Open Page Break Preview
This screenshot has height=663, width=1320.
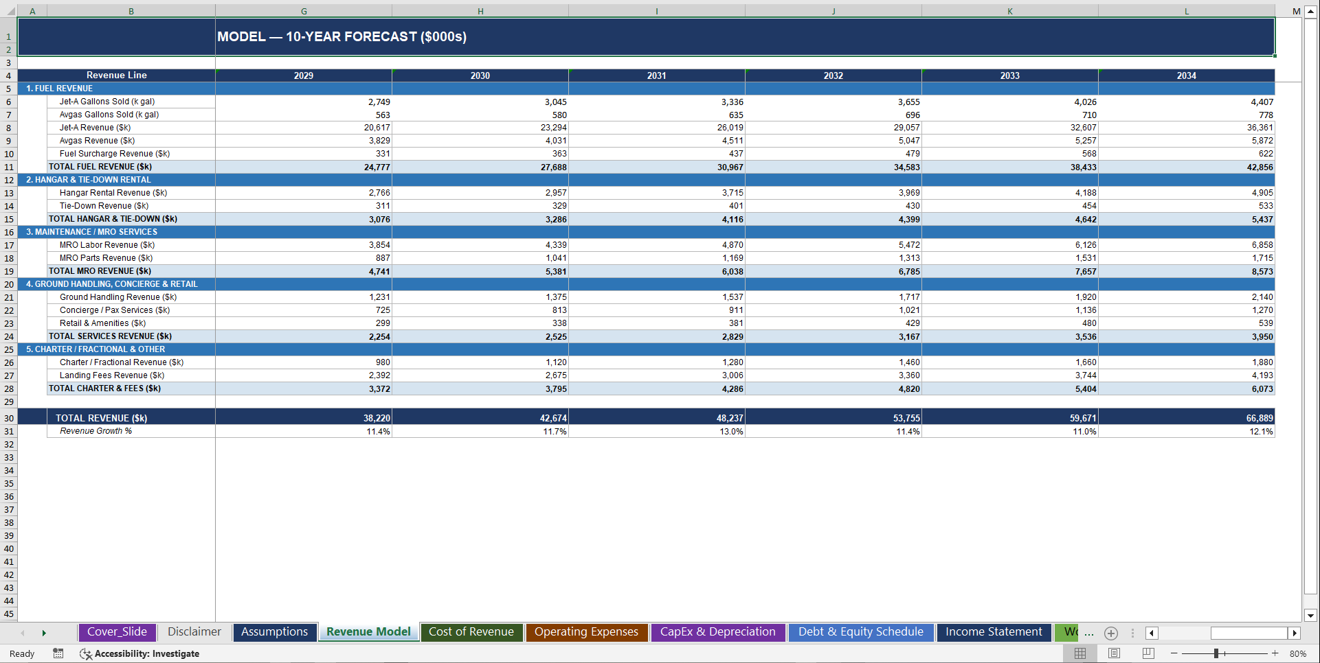(x=1147, y=653)
